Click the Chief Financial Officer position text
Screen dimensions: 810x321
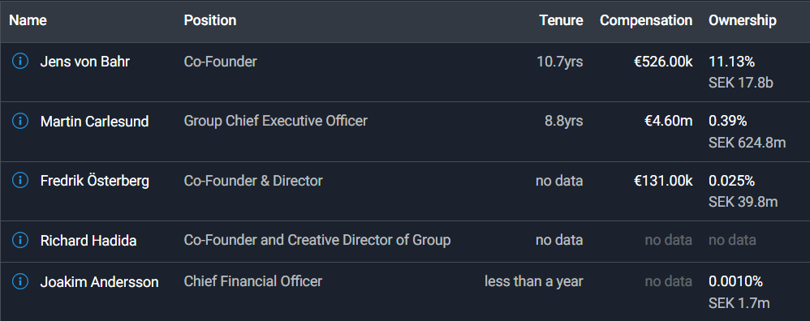253,281
